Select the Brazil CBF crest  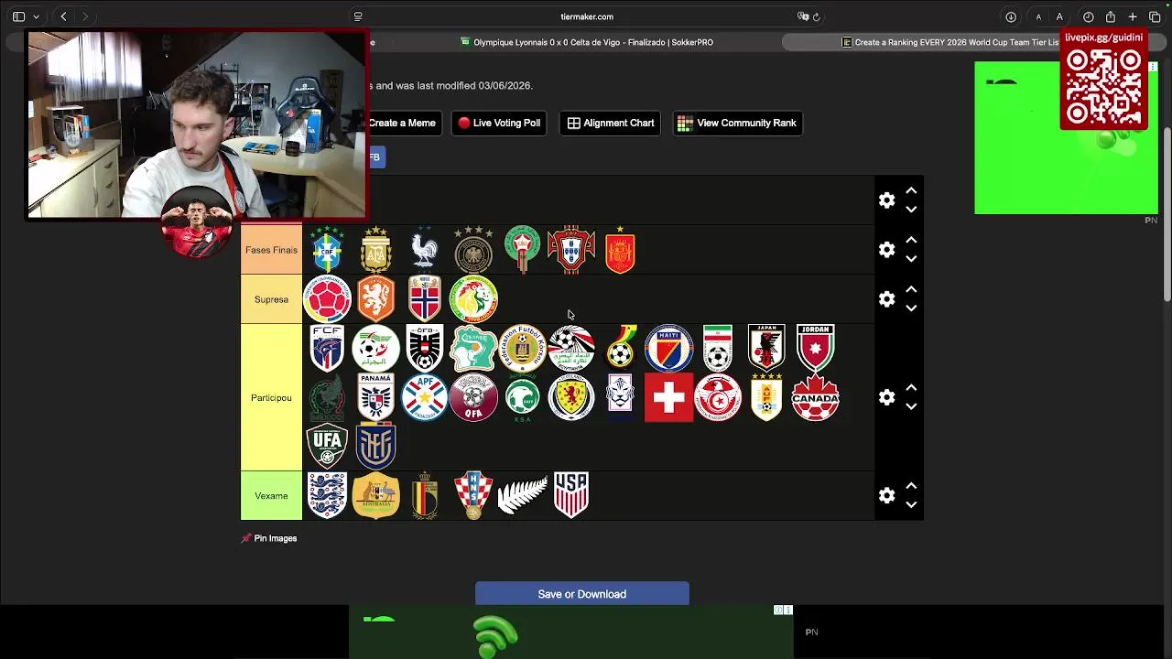[x=327, y=250]
